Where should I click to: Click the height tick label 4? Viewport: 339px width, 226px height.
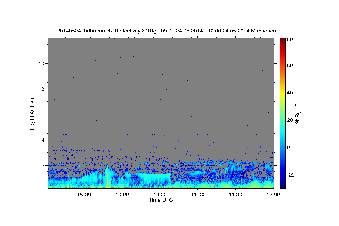43,140
